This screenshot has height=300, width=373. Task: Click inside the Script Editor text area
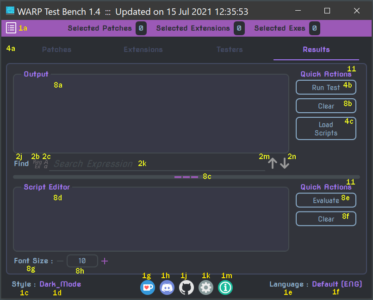151,219
